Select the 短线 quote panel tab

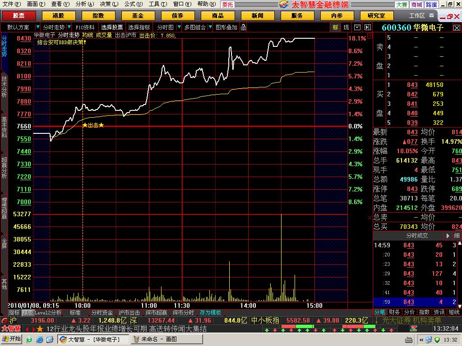(x=454, y=312)
